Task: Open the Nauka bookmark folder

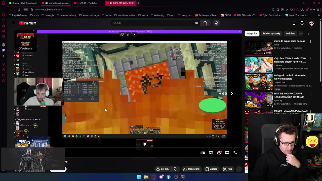Action: (x=143, y=15)
